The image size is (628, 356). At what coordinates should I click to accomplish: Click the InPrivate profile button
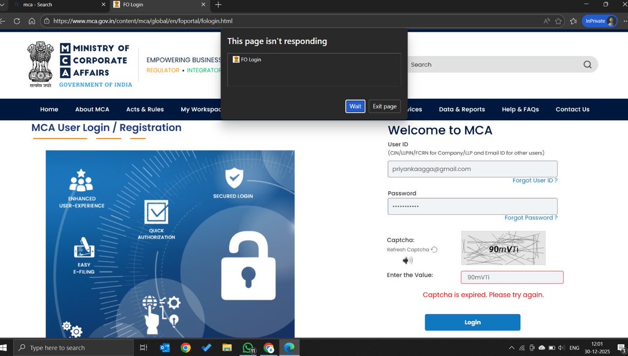pyautogui.click(x=599, y=21)
